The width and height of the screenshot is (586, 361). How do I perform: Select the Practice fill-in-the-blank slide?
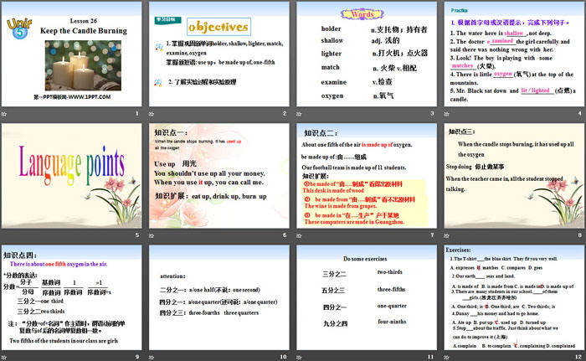512,54
